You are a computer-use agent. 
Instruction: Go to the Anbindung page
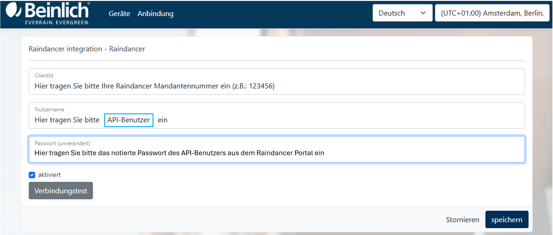tap(155, 14)
